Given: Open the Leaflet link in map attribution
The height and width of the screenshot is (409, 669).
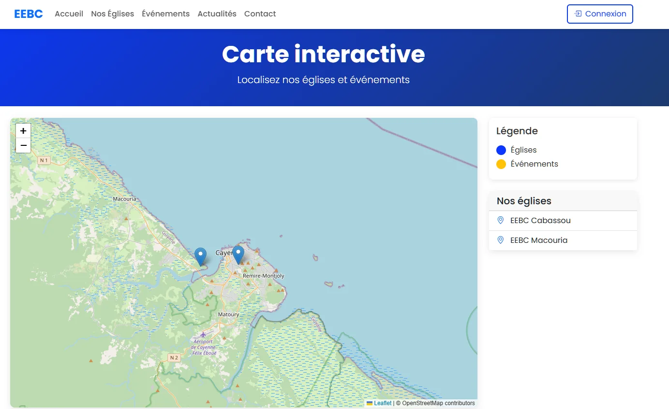Looking at the screenshot, I should (382, 403).
